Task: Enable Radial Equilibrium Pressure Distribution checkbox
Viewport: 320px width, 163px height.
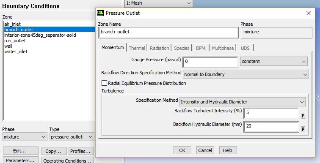Action: point(104,83)
